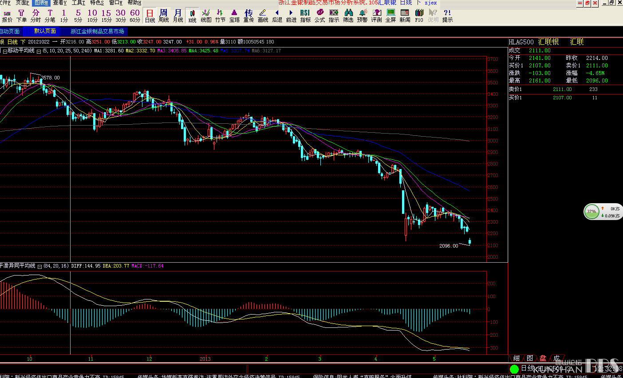Click the 前进 forward arrow
This screenshot has width=623, height=378.
coord(292,16)
